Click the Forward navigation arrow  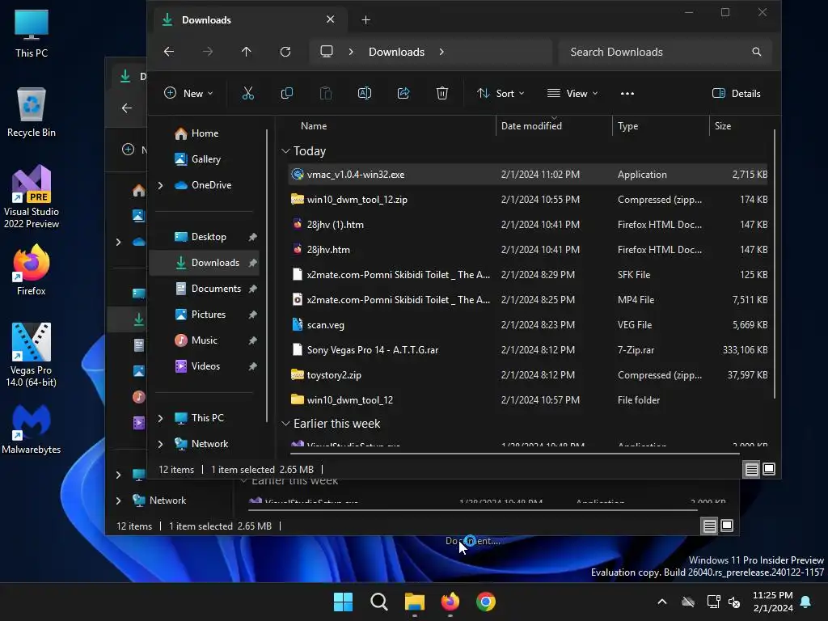[208, 52]
